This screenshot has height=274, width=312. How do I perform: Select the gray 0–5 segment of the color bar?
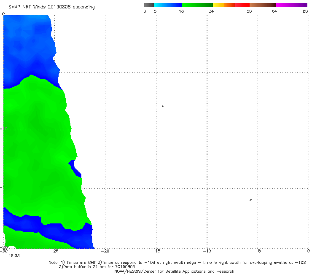[x=149, y=5]
